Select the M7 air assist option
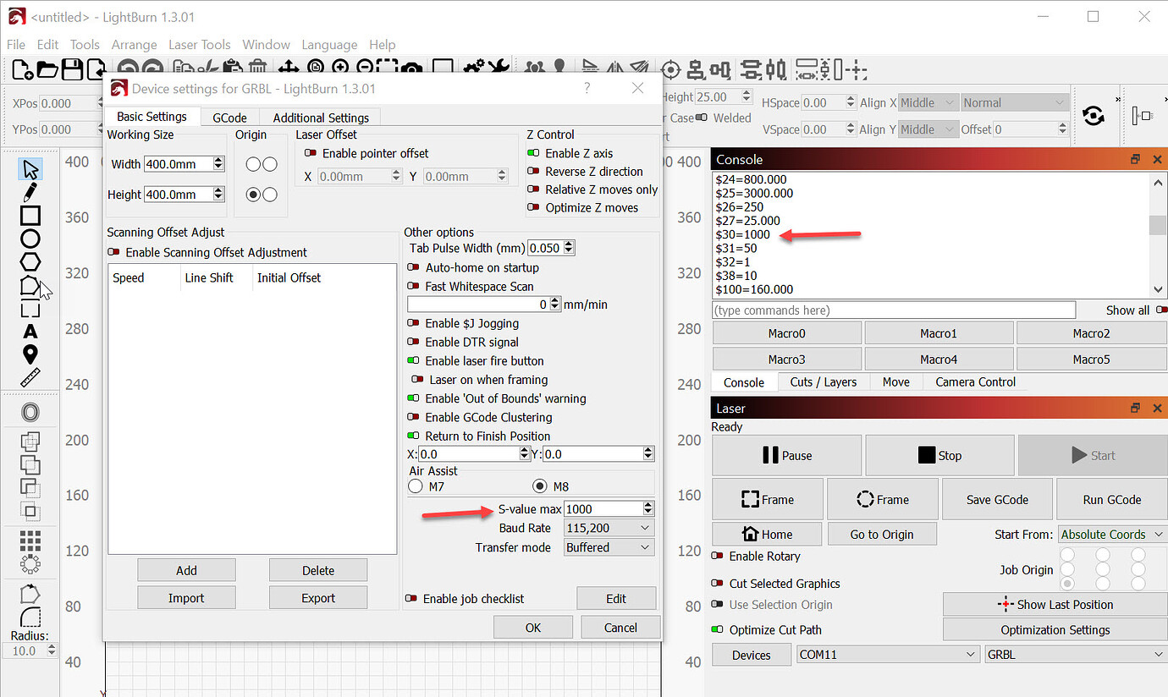1168x697 pixels. 415,486
